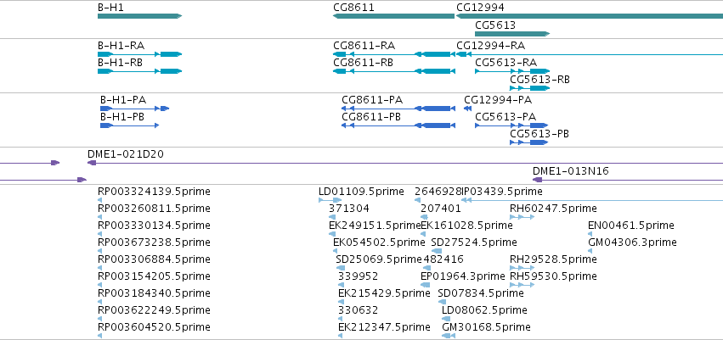This screenshot has width=723, height=340.
Task: Click the CG5613-RB transcript glyph
Action: pos(530,88)
